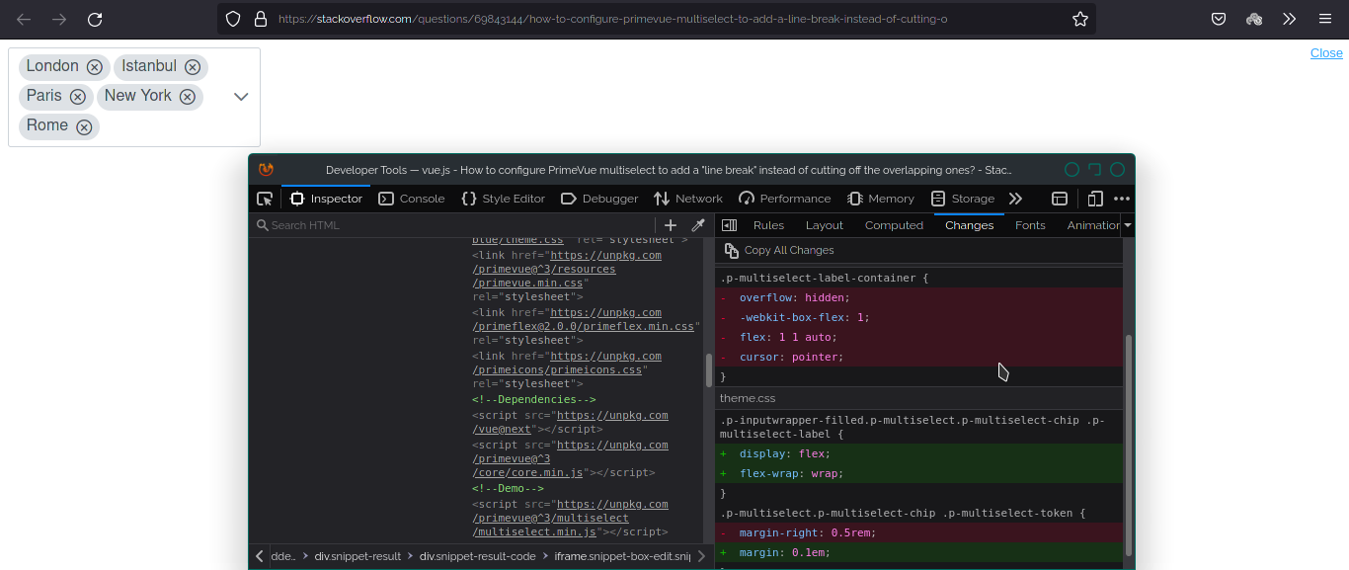Select an iframe as target document
The height and width of the screenshot is (570, 1349).
1060,199
